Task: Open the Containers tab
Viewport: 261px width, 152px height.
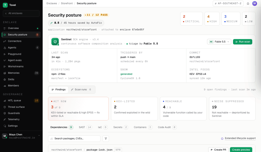Action: [143, 127]
